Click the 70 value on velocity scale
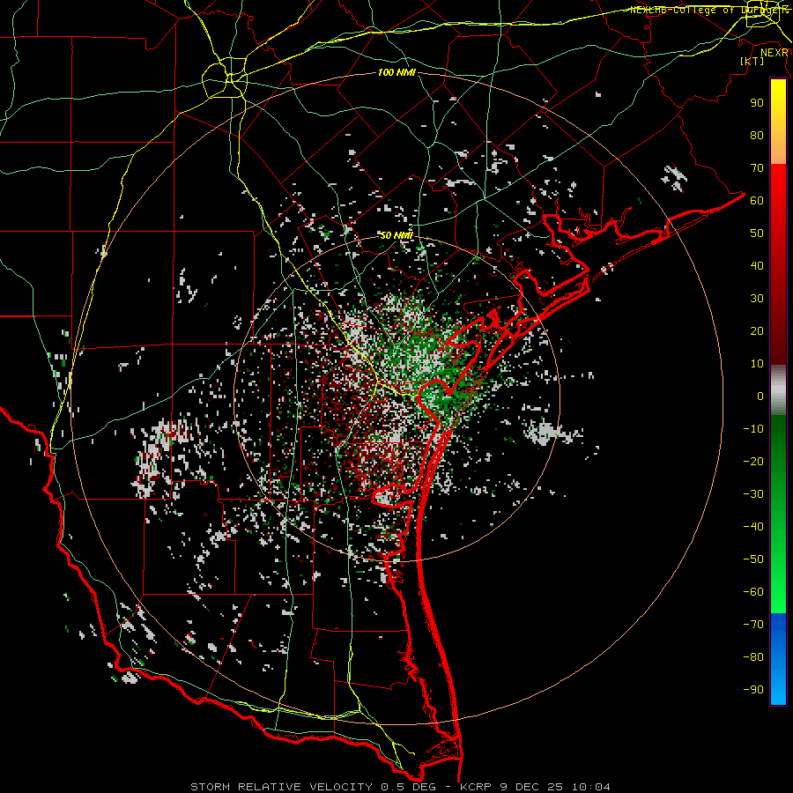 coord(757,168)
